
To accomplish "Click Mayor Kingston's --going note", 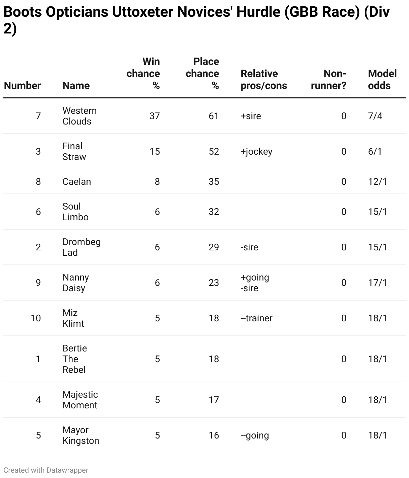I will tap(255, 435).
